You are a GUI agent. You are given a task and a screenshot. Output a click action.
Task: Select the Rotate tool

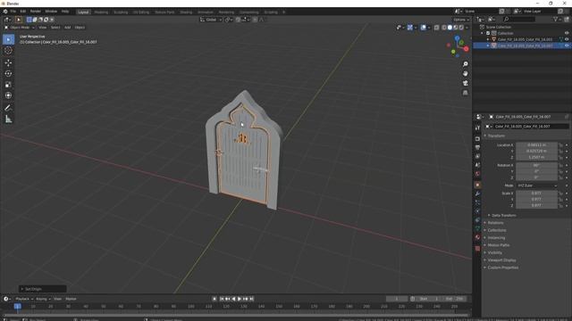8,73
